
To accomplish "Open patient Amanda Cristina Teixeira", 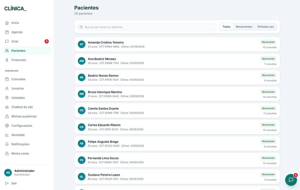I will pos(177,44).
